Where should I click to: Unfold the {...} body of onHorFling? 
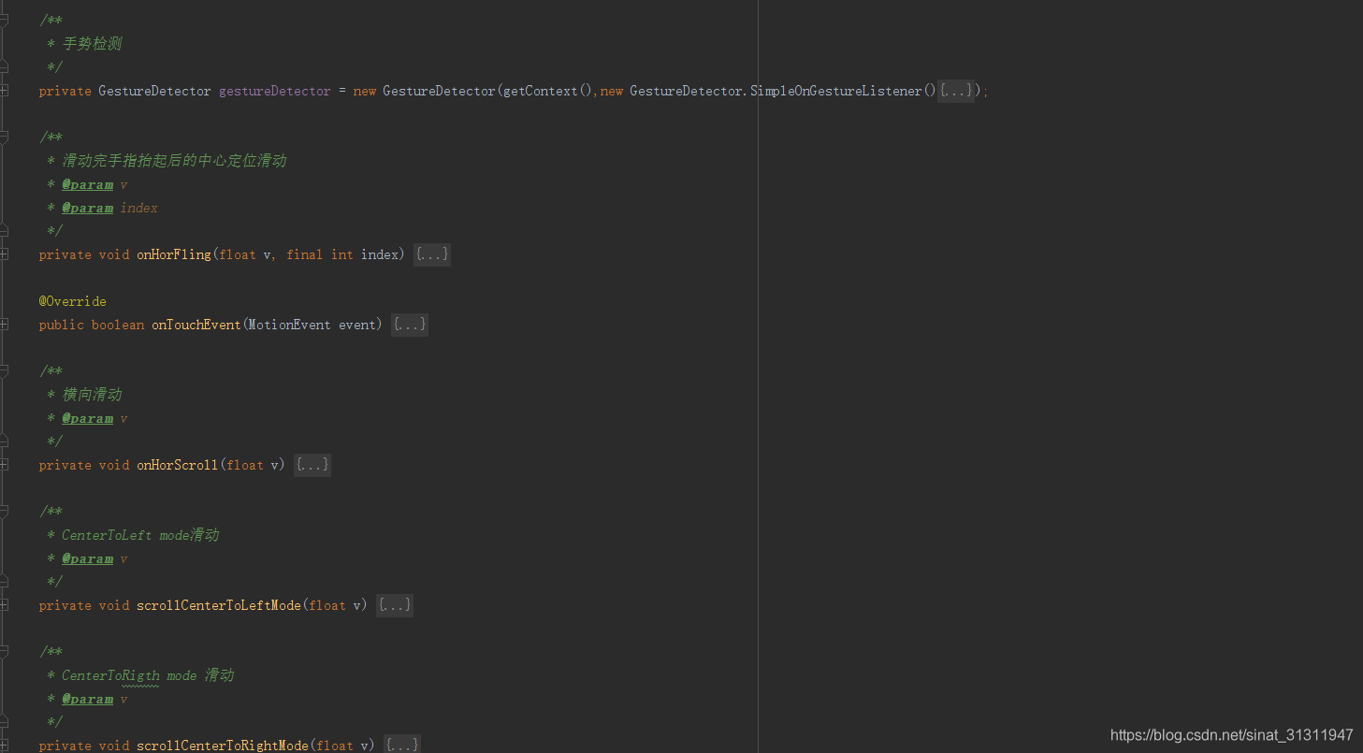tap(432, 254)
